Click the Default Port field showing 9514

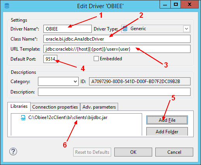(x=50, y=59)
